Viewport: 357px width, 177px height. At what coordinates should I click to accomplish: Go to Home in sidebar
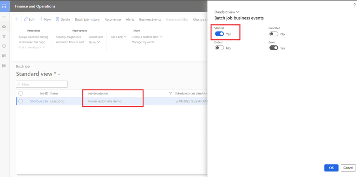click(4, 26)
